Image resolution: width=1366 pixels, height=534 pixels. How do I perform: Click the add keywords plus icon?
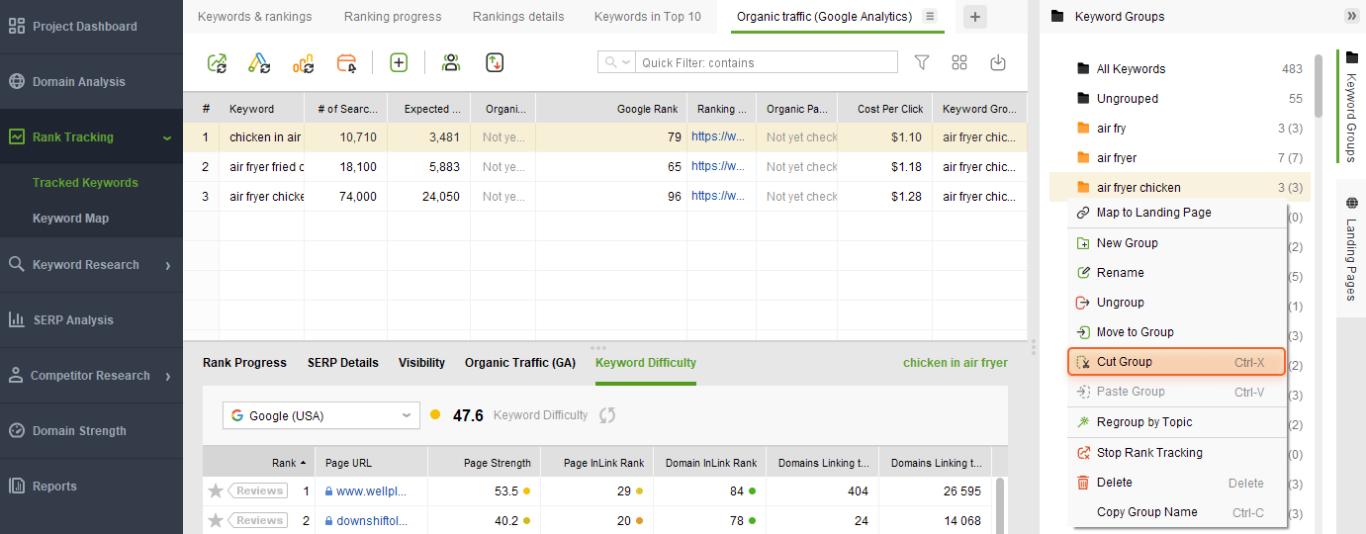[399, 63]
